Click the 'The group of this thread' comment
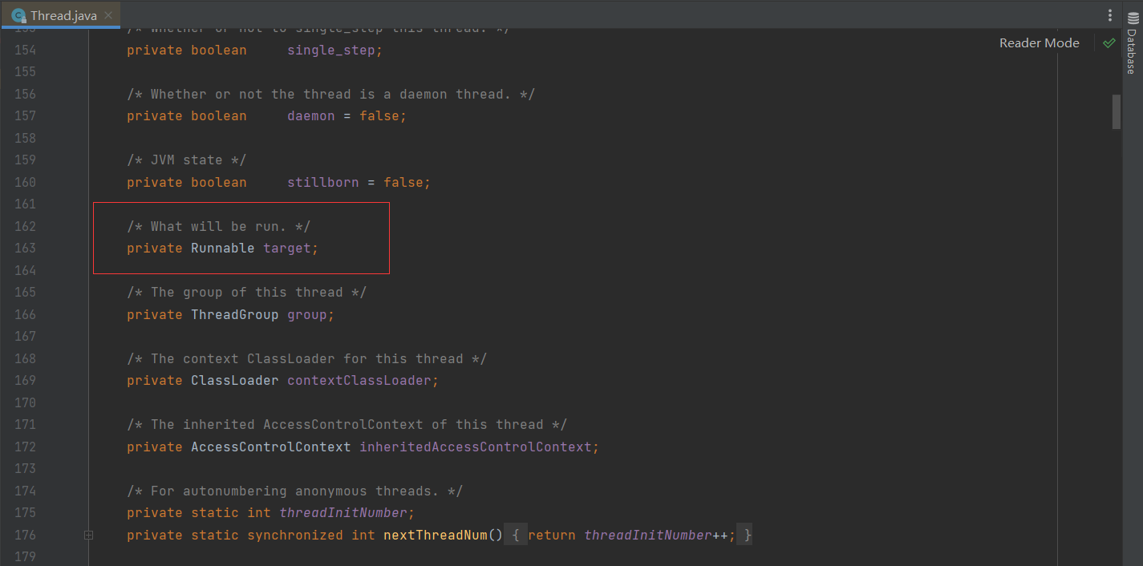This screenshot has height=566, width=1143. [x=246, y=293]
